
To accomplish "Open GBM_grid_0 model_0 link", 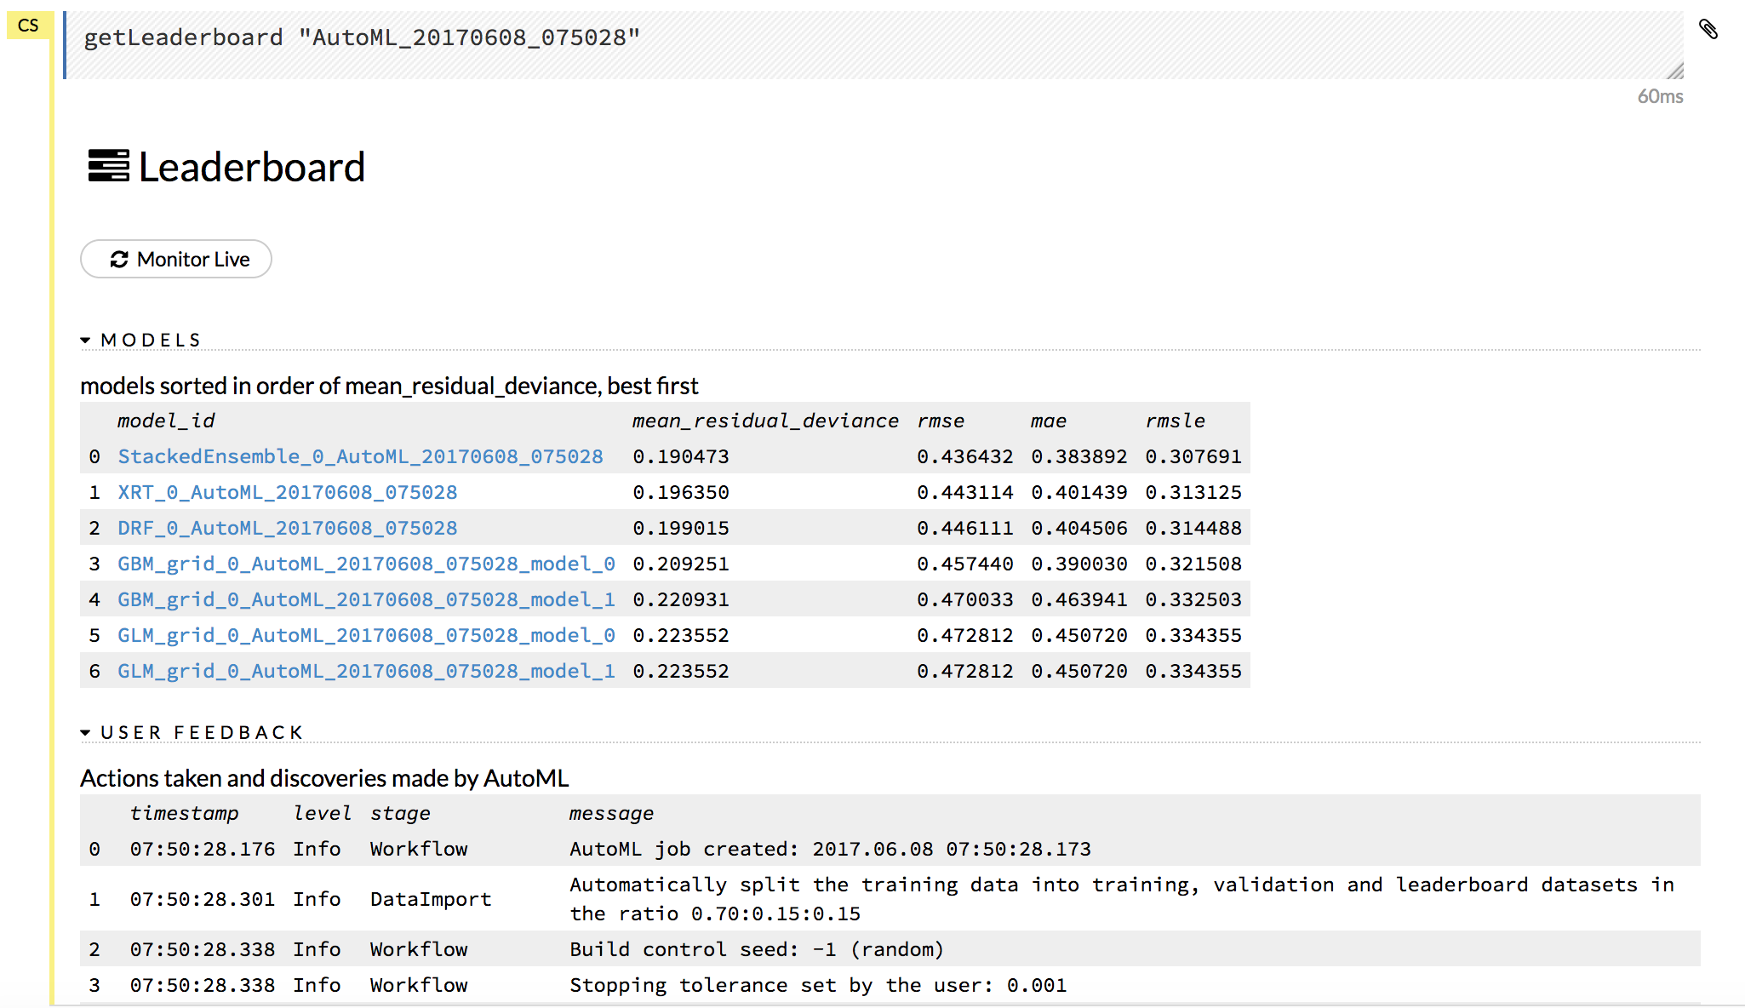I will (366, 564).
